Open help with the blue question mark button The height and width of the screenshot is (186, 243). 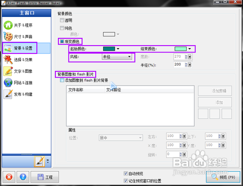pos(23,177)
